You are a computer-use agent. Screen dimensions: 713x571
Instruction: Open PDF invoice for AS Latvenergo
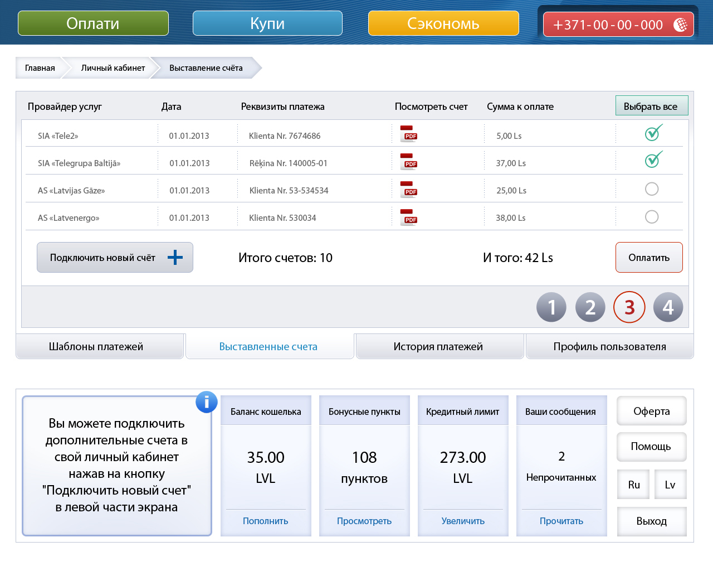click(x=408, y=217)
